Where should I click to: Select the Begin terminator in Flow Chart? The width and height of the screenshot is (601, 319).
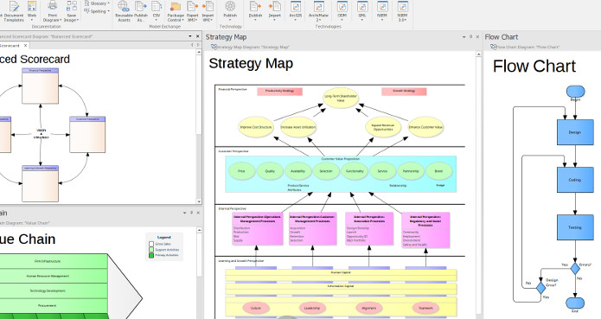pyautogui.click(x=575, y=92)
